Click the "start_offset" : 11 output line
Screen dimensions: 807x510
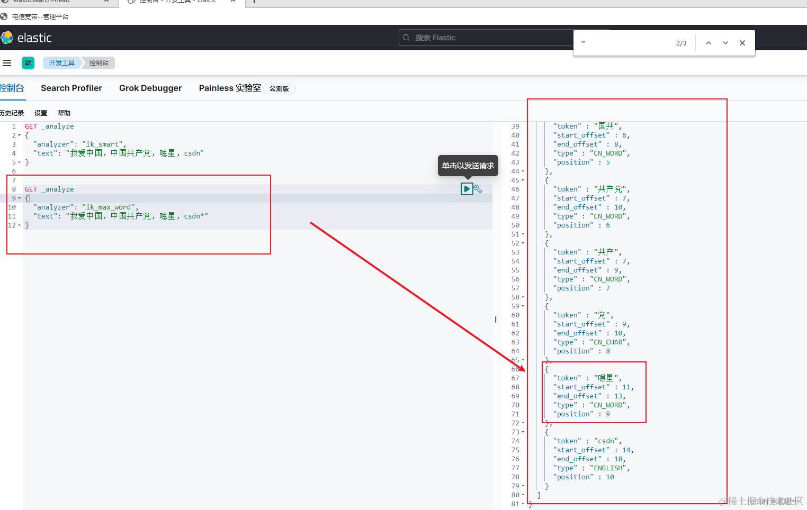[594, 387]
